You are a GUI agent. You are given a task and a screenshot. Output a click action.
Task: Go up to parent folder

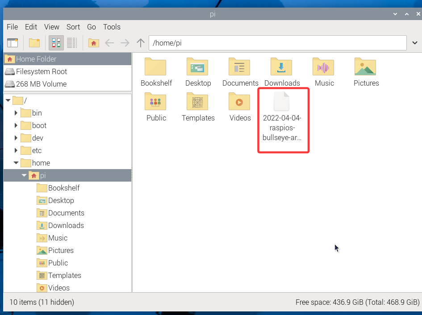click(x=141, y=43)
